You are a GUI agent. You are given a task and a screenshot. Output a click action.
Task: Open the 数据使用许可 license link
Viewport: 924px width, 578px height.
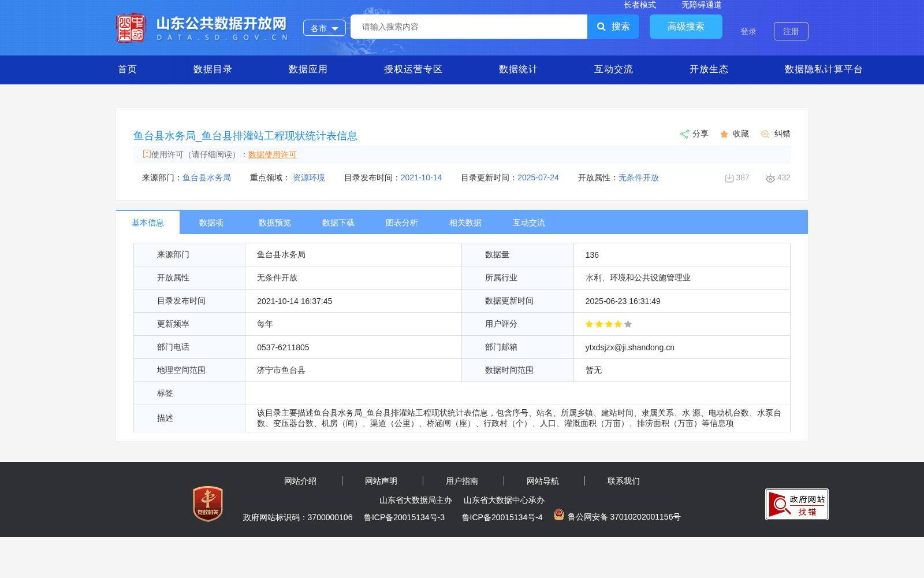click(x=273, y=154)
